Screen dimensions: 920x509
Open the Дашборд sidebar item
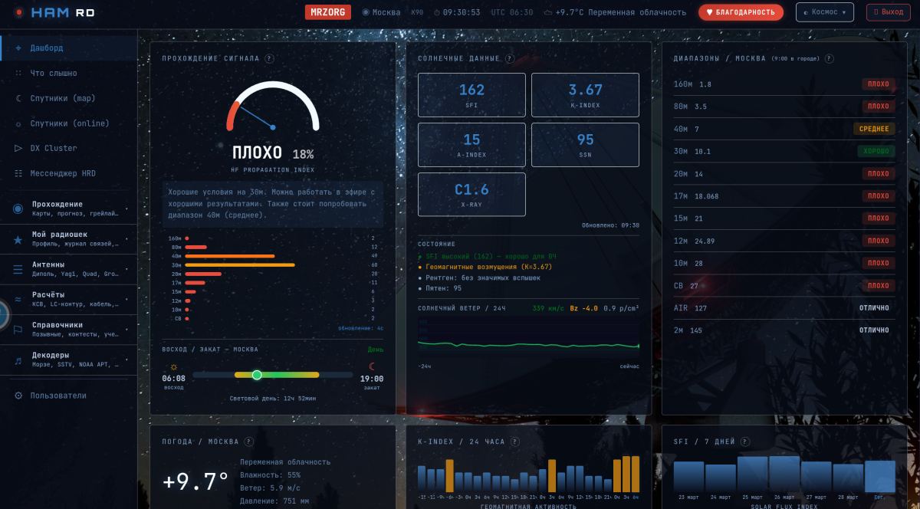(69, 48)
